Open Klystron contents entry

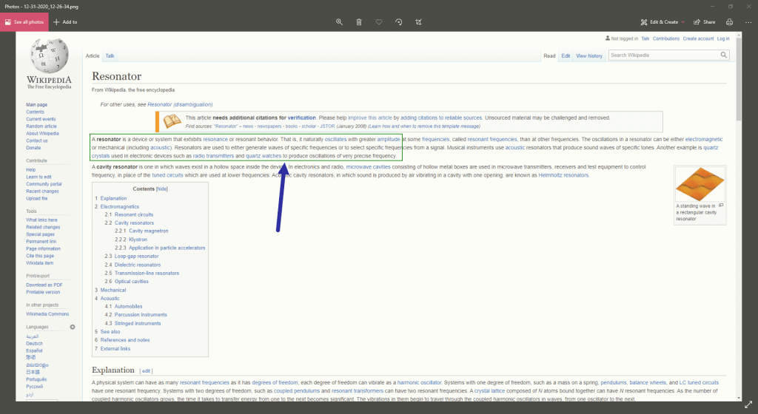pyautogui.click(x=138, y=240)
